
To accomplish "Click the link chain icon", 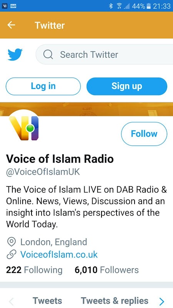I will click(x=11, y=254).
